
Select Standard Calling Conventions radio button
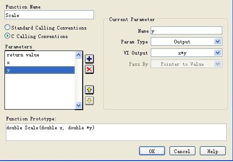(x=8, y=27)
